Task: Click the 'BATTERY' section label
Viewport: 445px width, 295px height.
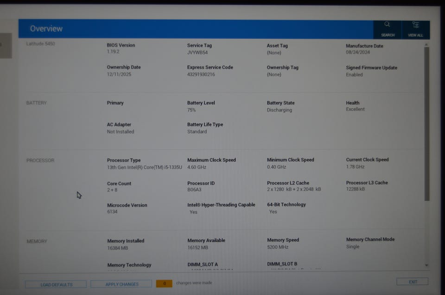Action: (36, 103)
